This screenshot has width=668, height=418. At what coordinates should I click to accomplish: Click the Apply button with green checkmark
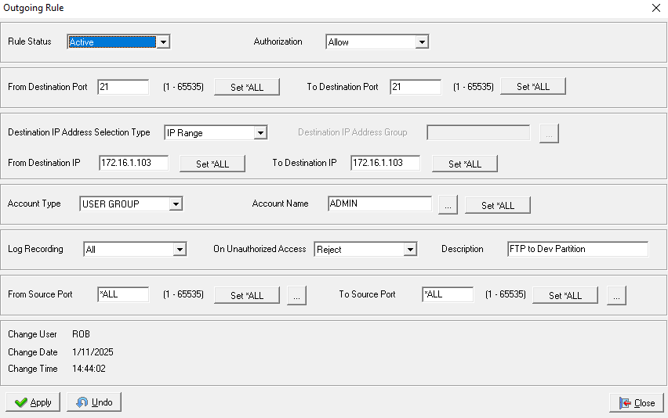pyautogui.click(x=33, y=402)
